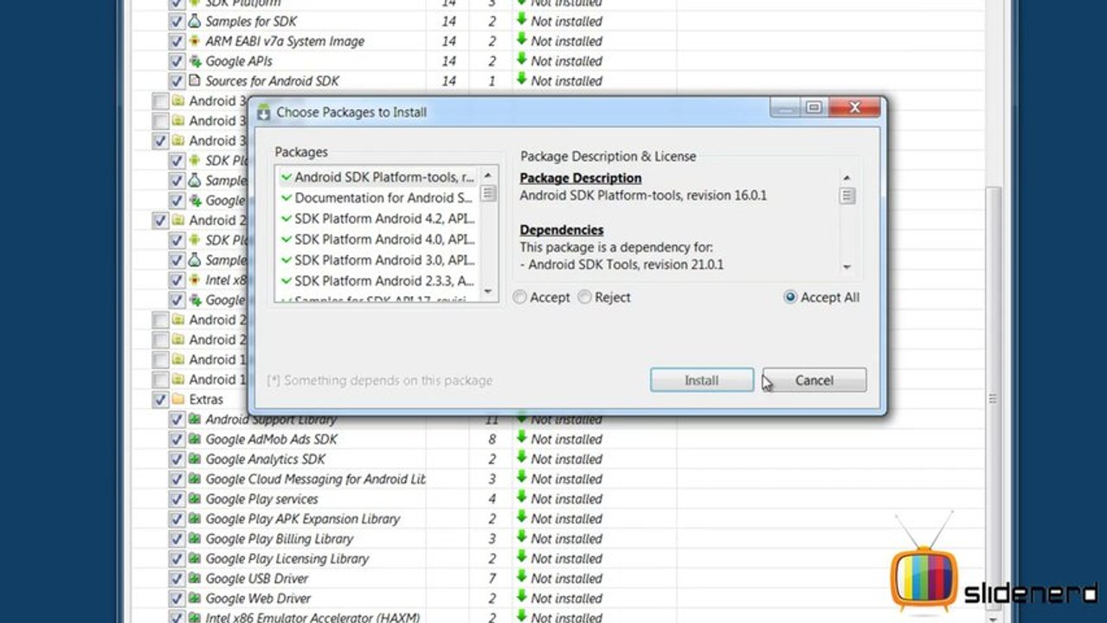Click the green checkmark beside Documentation for Android
This screenshot has height=623, width=1107.
point(286,198)
